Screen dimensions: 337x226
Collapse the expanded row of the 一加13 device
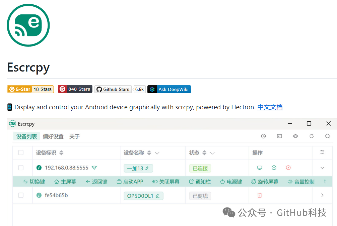pyautogui.click(x=322, y=168)
